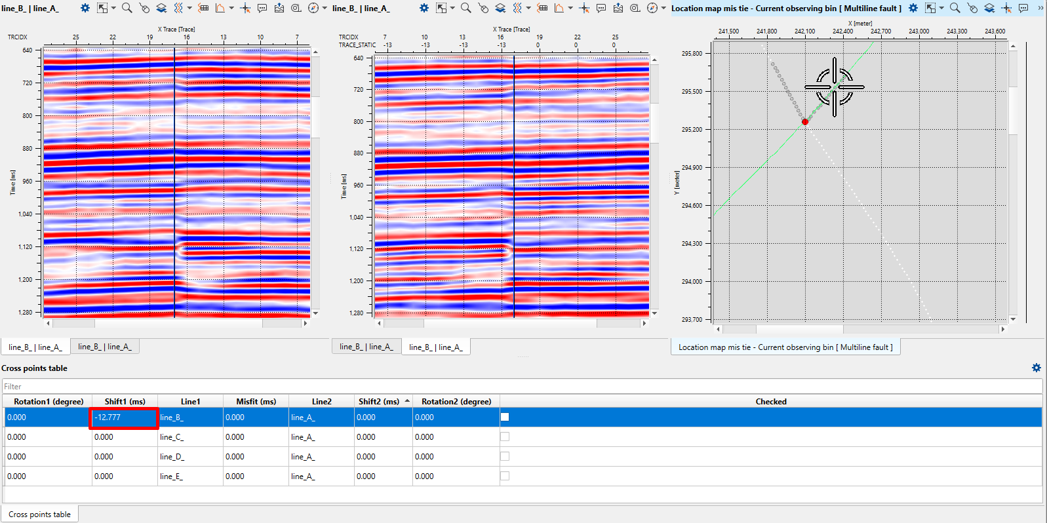This screenshot has height=523, width=1047.
Task: Select Location map mis tie bottom tab
Action: pyautogui.click(x=785, y=347)
